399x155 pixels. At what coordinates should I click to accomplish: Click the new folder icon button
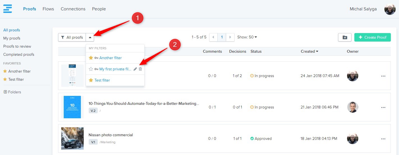click(x=345, y=37)
